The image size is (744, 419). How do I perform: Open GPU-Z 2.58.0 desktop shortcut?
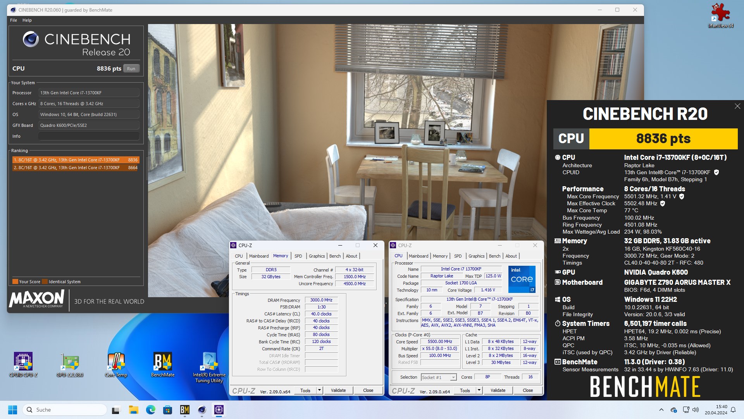70,365
